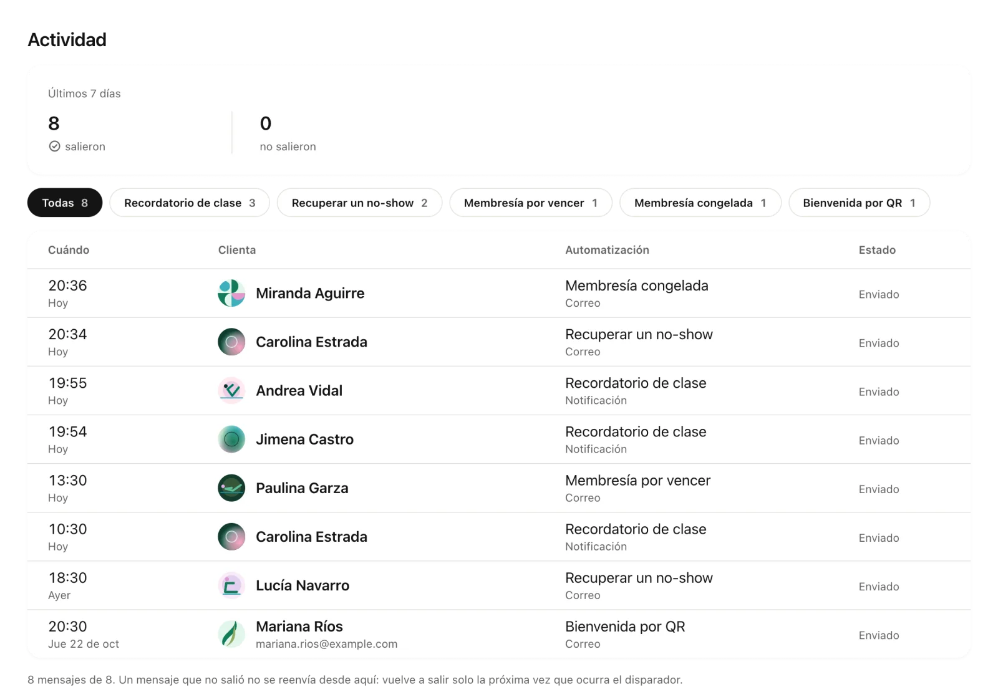Filter by Recordatorio de clase
Image resolution: width=998 pixels, height=687 pixels.
click(x=190, y=203)
